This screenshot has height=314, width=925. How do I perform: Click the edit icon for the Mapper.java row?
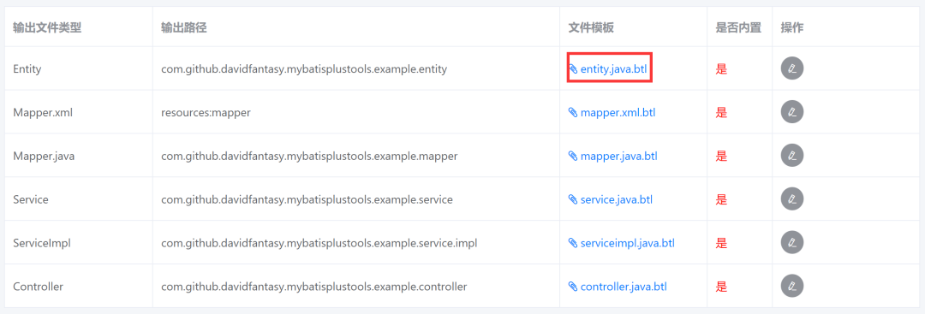pyautogui.click(x=792, y=156)
